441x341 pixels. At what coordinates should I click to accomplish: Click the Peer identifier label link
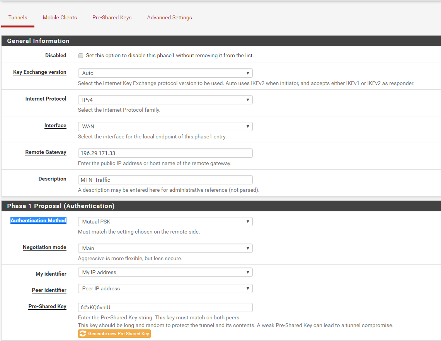pos(49,290)
